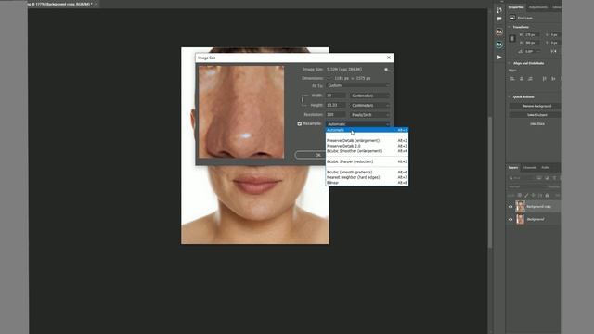Choose Automatic from the resample list
Image resolution: width=594 pixels, height=334 pixels.
tap(367, 130)
